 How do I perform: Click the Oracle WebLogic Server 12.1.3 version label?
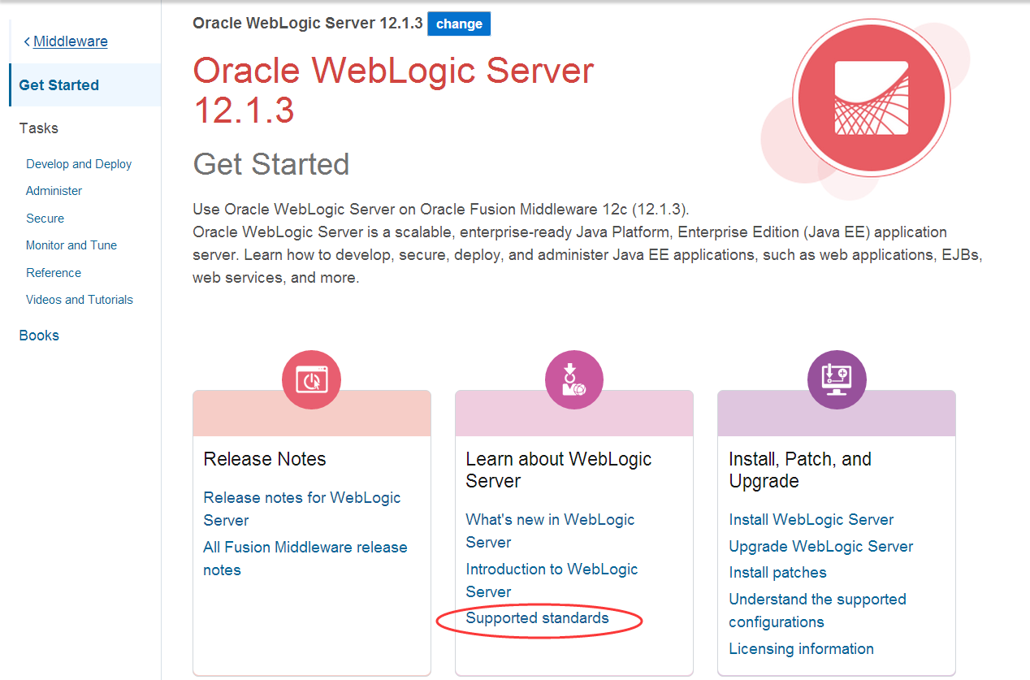pyautogui.click(x=308, y=24)
